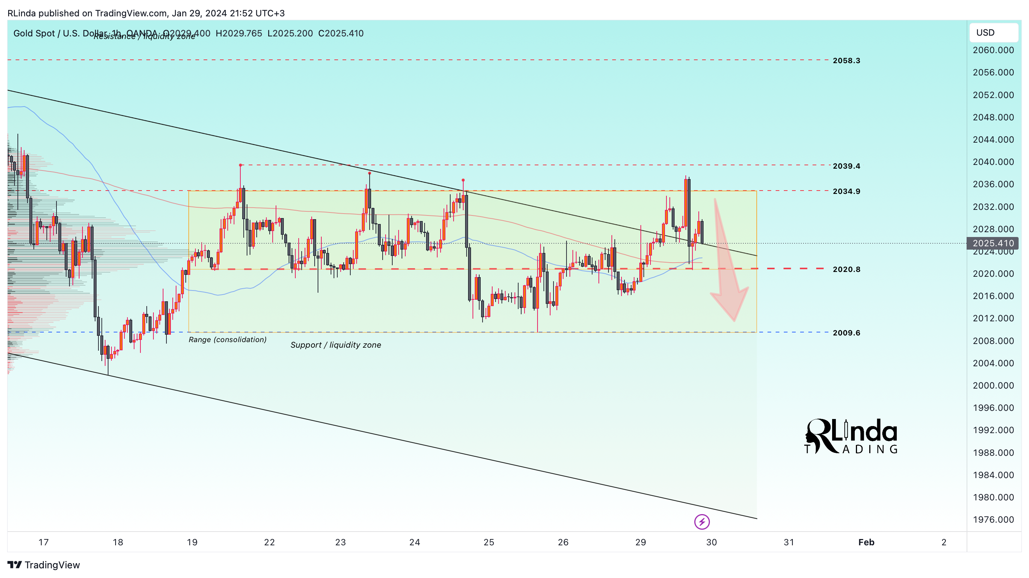Click date 30 on the time axis

tap(711, 542)
